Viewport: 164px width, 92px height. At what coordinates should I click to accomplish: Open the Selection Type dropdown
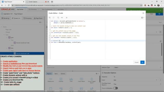137,67
